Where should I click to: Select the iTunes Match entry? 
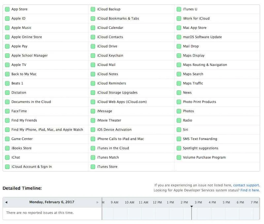108,157
